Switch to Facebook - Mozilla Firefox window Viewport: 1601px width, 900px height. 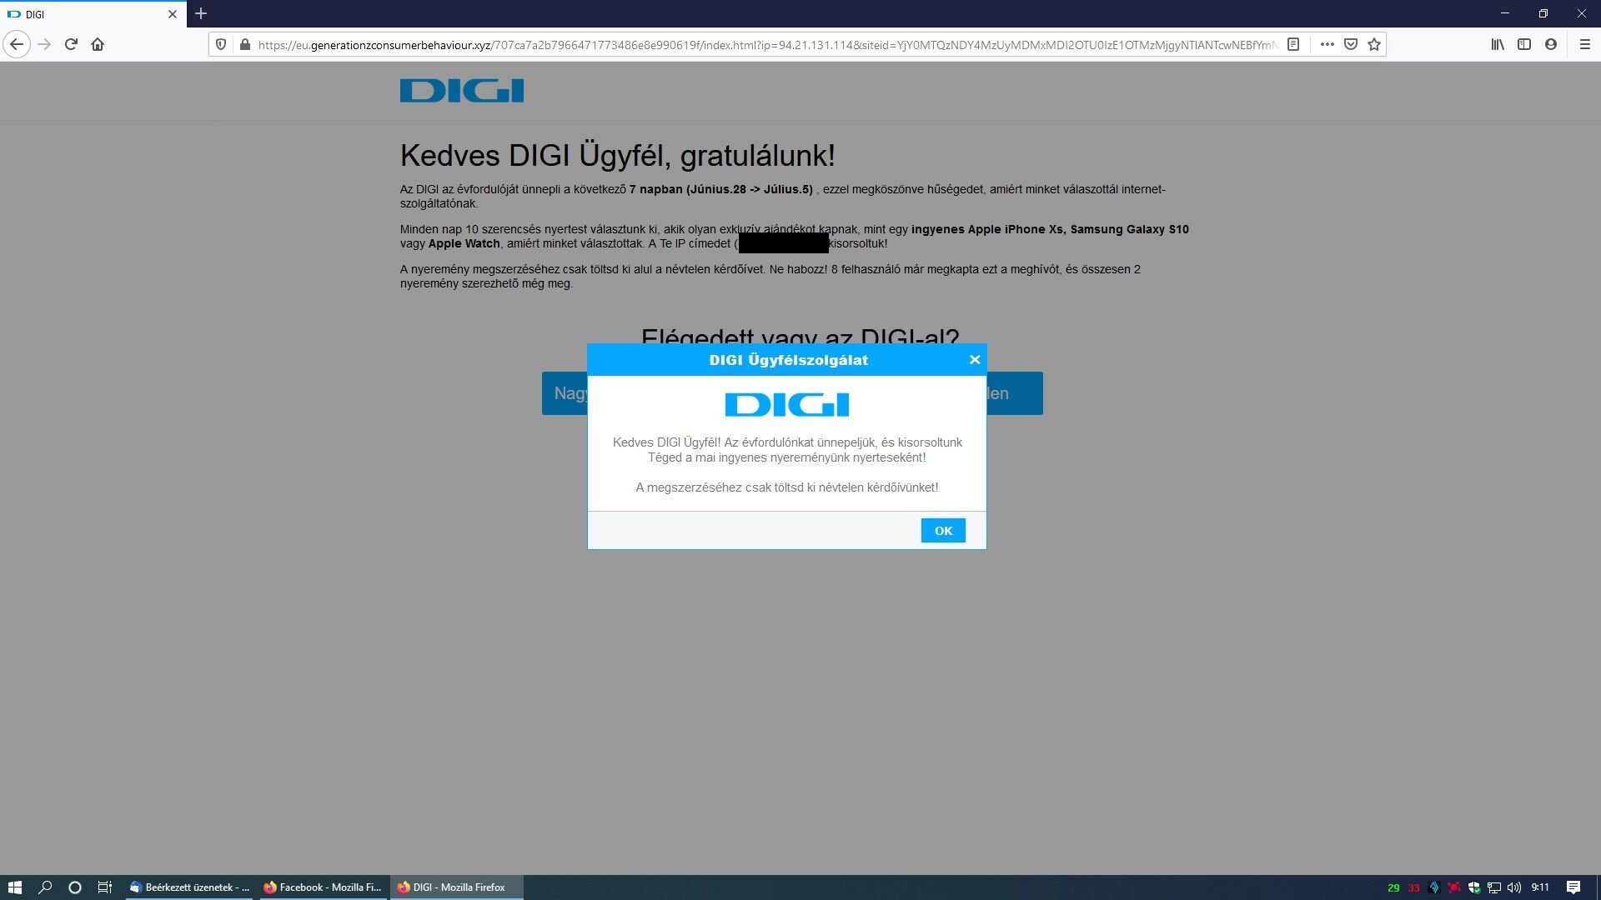(323, 887)
